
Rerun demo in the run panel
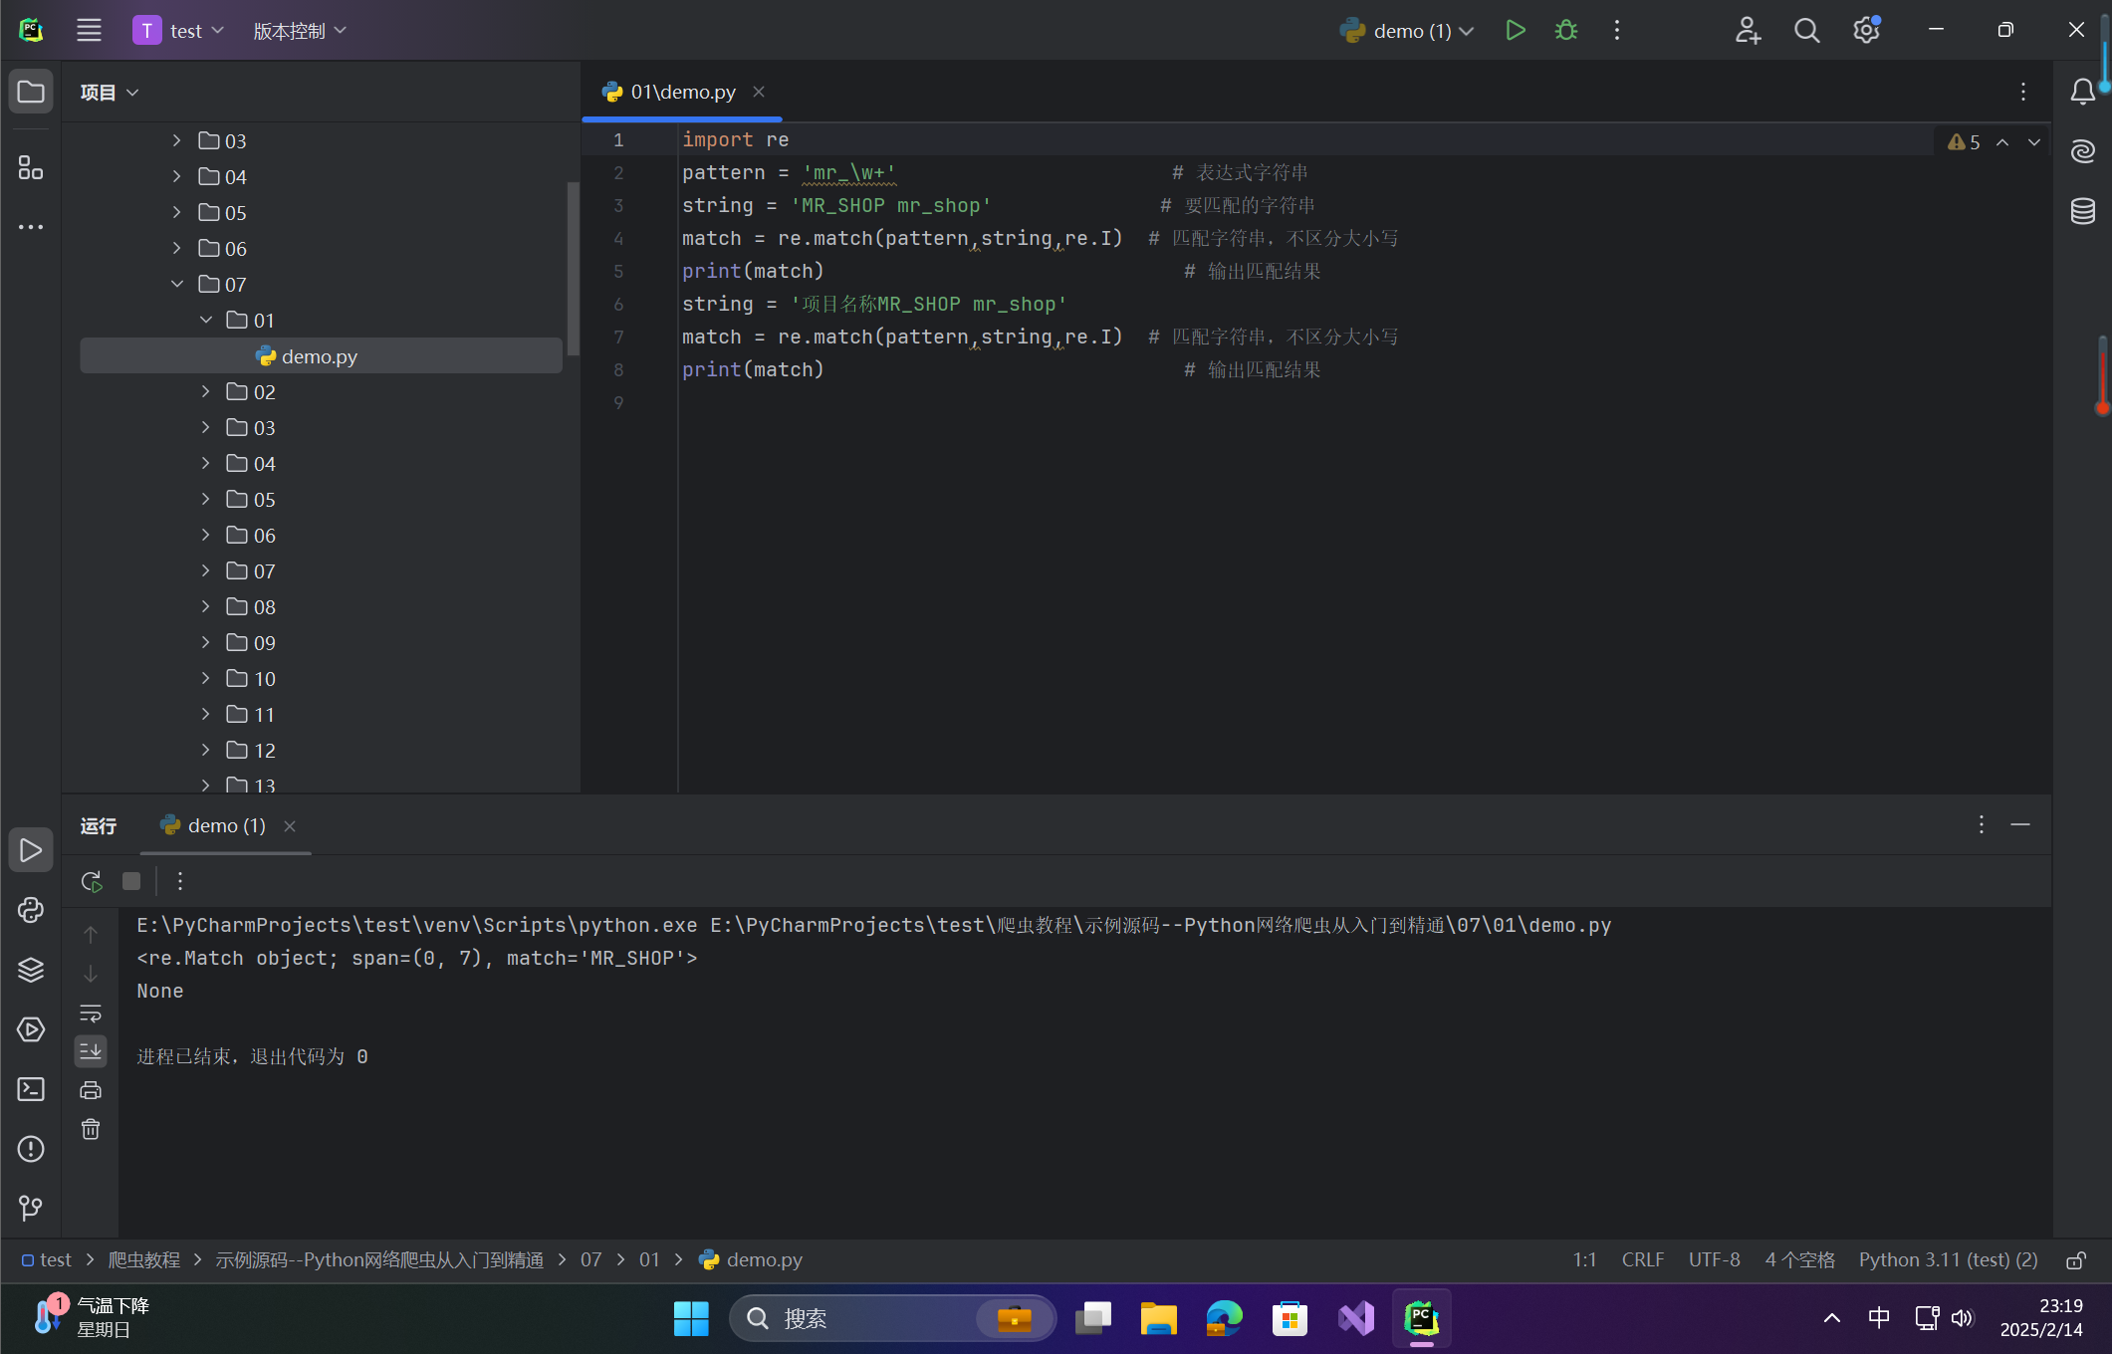click(91, 881)
